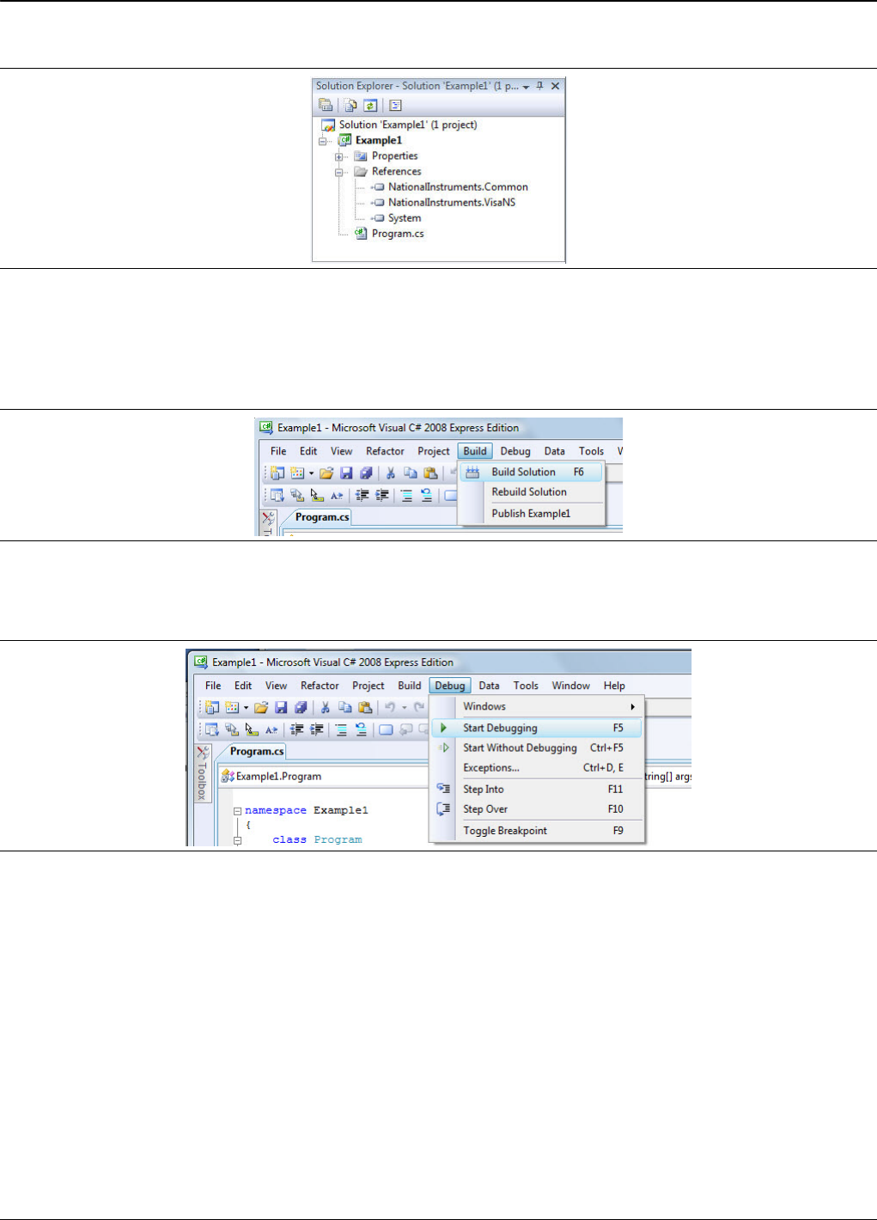The image size is (877, 1220).
Task: Choose Step Over F10 menu entry
Action: tap(538, 808)
